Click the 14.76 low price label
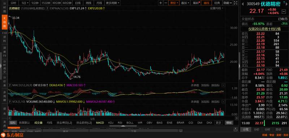This screenshot has width=289, height=138. [x=77, y=77]
